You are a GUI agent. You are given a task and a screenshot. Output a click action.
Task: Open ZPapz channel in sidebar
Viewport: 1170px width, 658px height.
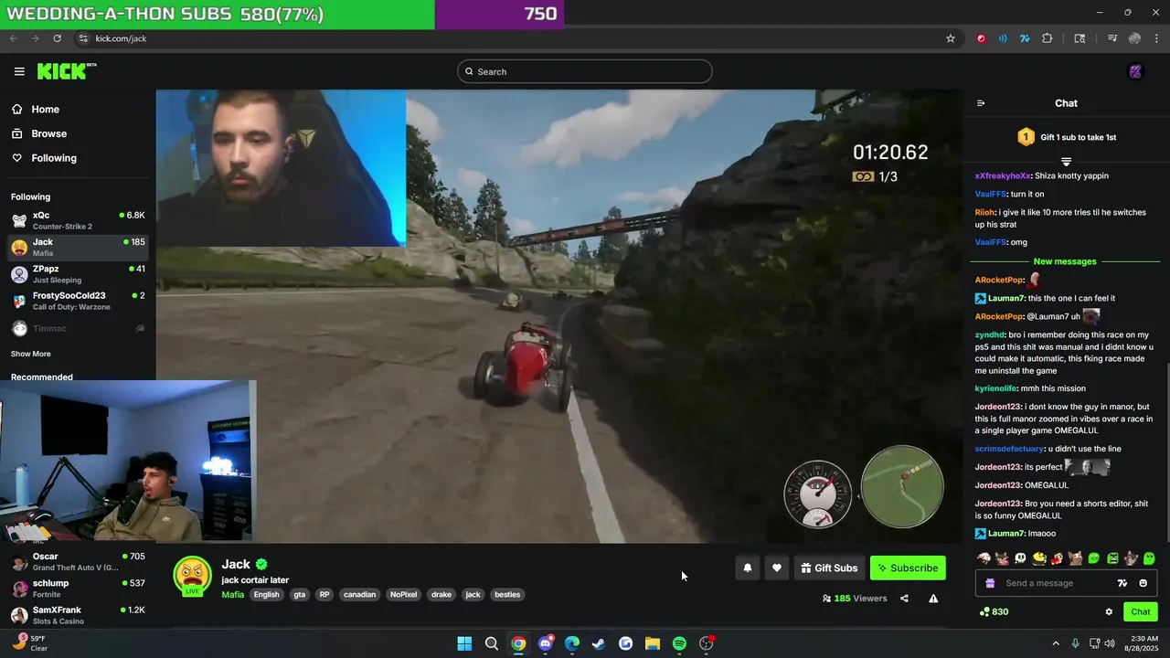coord(78,274)
